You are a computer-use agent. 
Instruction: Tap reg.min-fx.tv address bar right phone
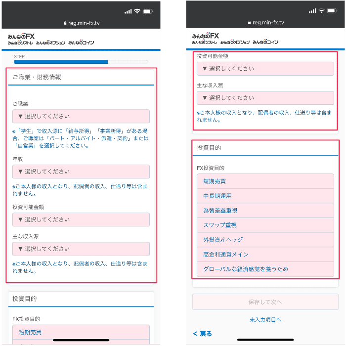266,22
